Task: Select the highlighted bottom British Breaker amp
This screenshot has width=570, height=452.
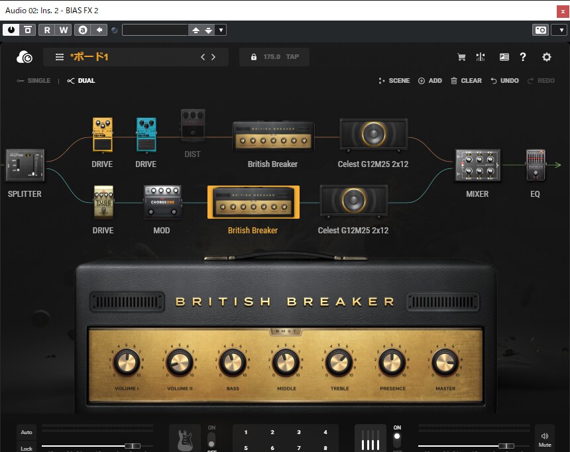Action: click(253, 202)
